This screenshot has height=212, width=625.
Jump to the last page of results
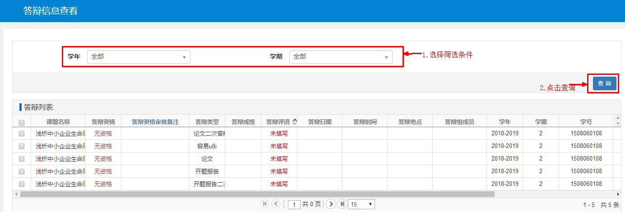(343, 204)
